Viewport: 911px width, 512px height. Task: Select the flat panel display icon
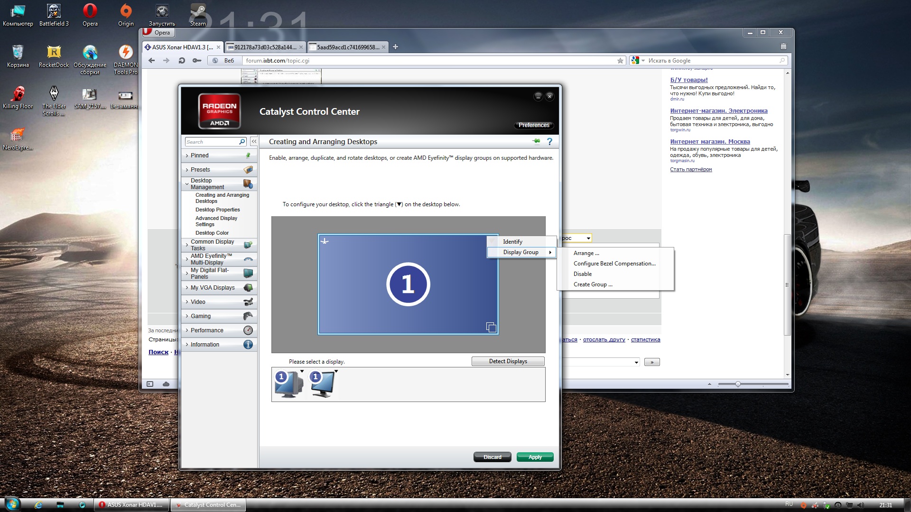[323, 384]
